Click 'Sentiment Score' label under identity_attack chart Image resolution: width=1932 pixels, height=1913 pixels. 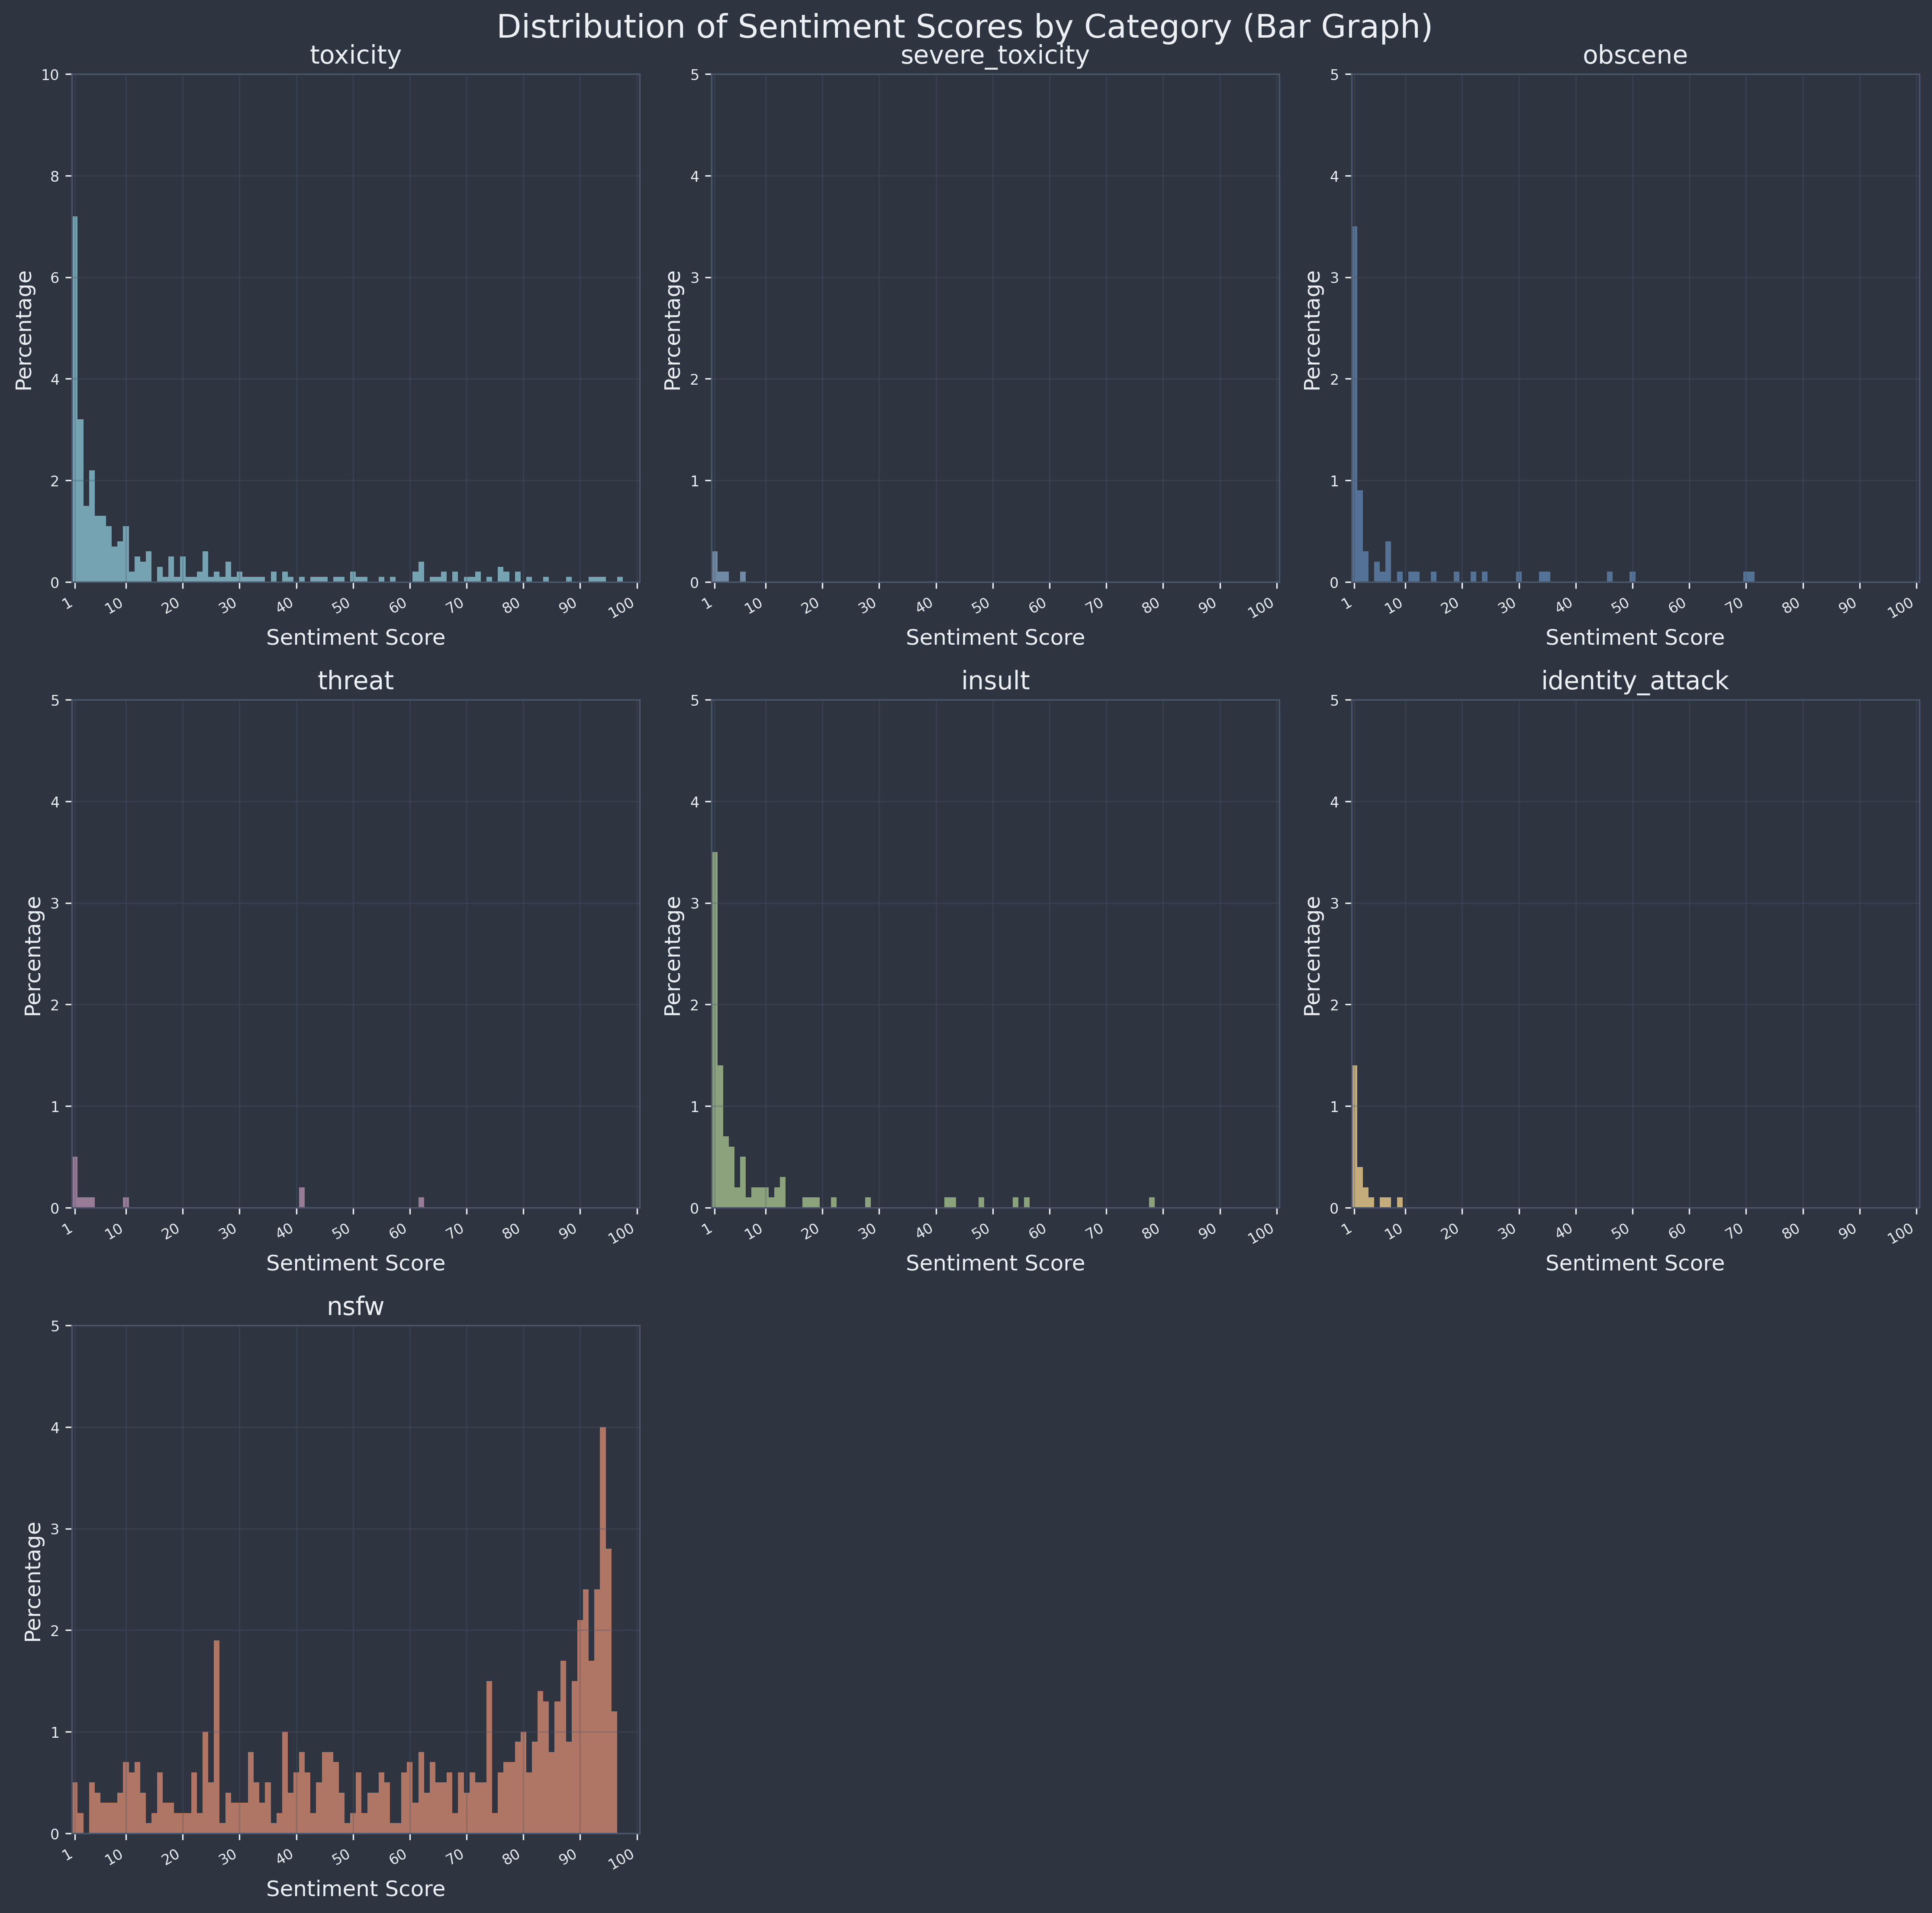[x=1635, y=1263]
